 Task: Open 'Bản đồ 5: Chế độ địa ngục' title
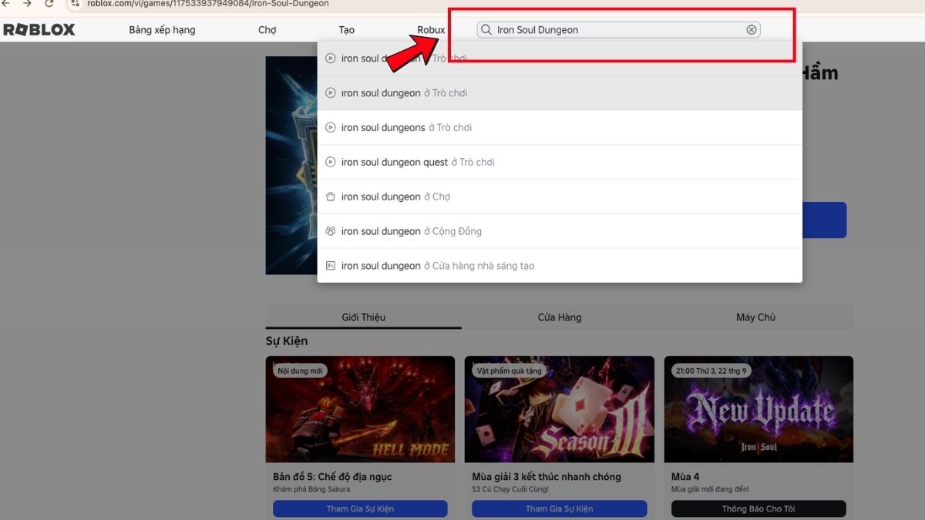pos(332,477)
